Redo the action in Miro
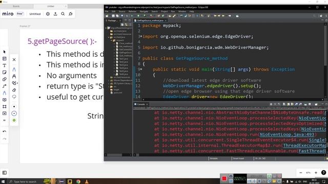The image size is (328, 184). [5, 139]
